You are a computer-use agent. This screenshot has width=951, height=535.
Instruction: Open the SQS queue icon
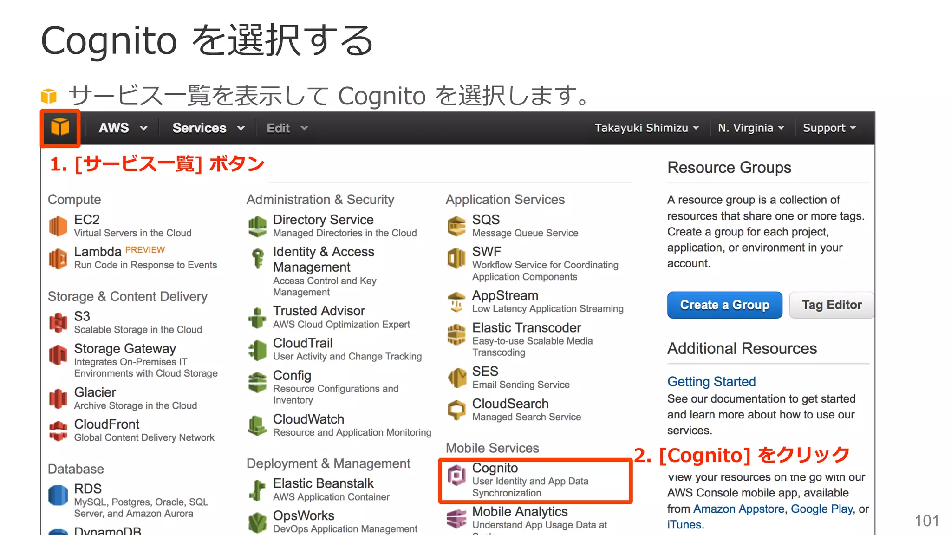click(x=456, y=226)
